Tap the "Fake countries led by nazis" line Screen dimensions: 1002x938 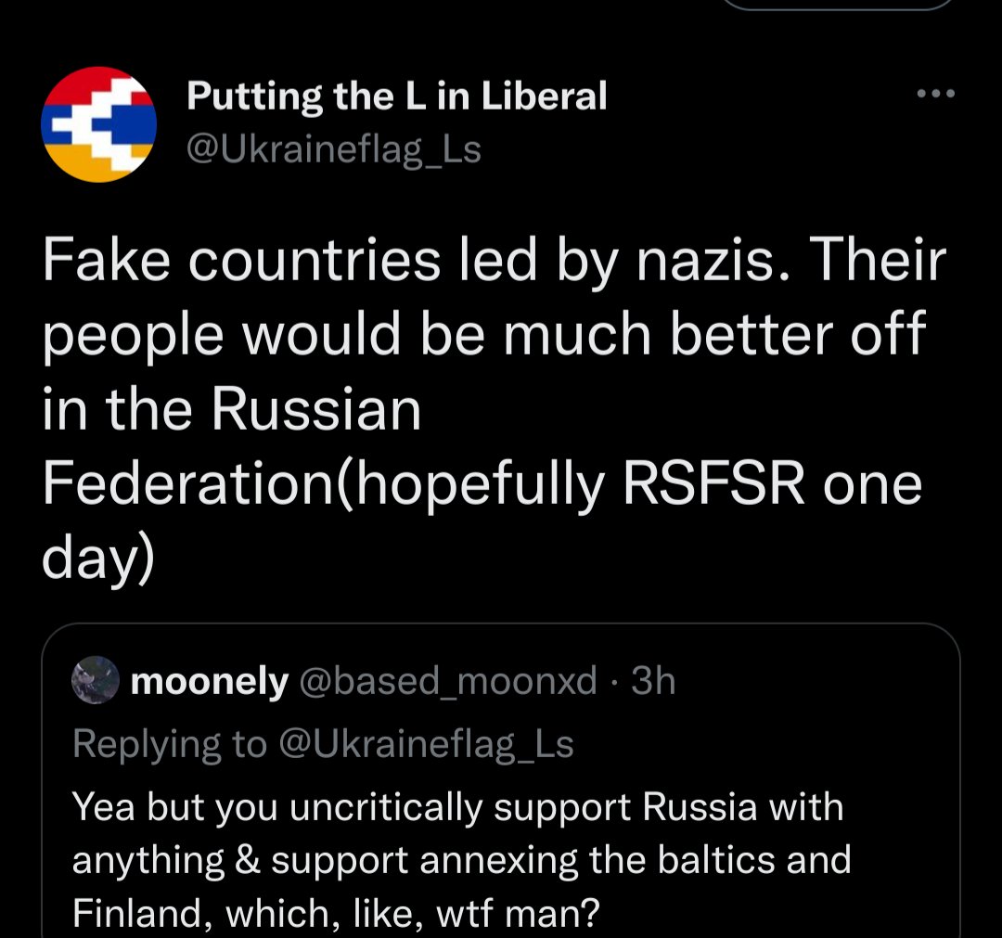click(492, 263)
